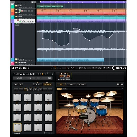Select pad group 2
137x137 pixels.
pos(21,90)
